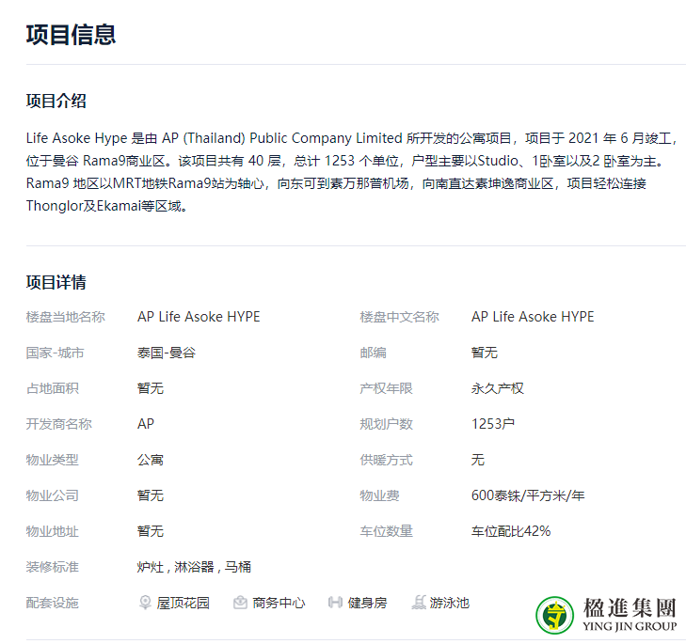
Task: Click the 炉灶，淋浴器，马桶 decoration value
Action: pyautogui.click(x=194, y=568)
